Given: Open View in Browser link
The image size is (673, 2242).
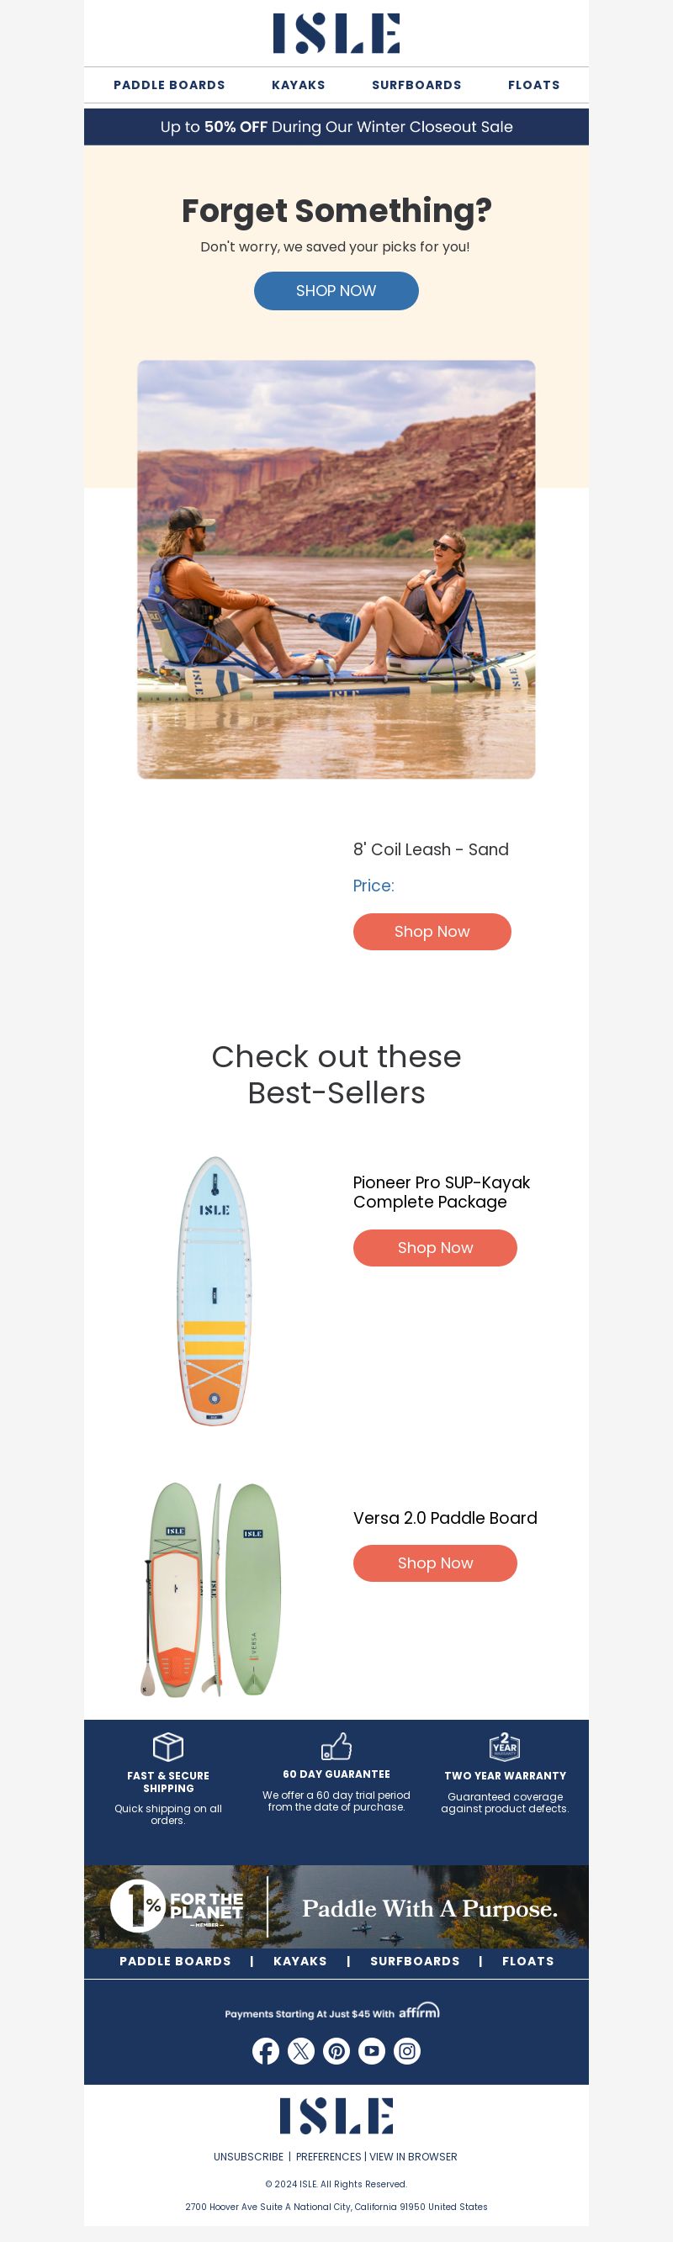Looking at the screenshot, I should pos(414,2157).
